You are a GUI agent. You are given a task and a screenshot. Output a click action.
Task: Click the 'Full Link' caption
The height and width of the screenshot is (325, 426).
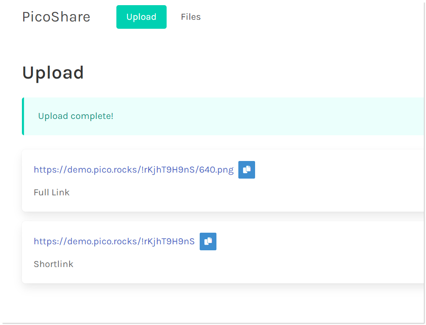pyautogui.click(x=52, y=192)
